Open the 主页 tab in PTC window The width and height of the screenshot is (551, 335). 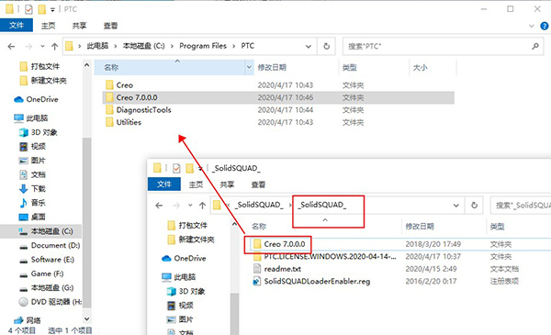(48, 26)
